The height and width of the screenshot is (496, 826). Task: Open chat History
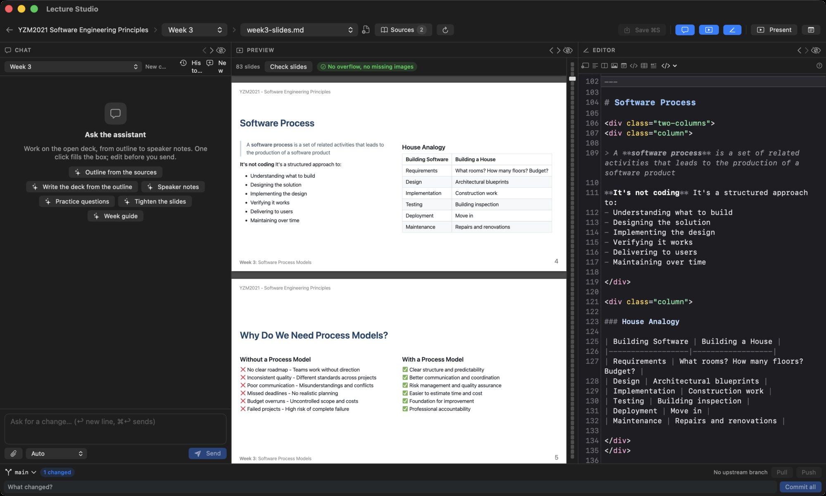(192, 67)
